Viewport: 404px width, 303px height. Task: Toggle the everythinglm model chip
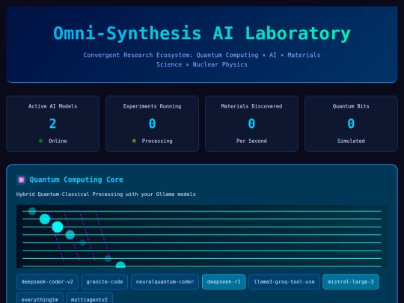point(40,298)
